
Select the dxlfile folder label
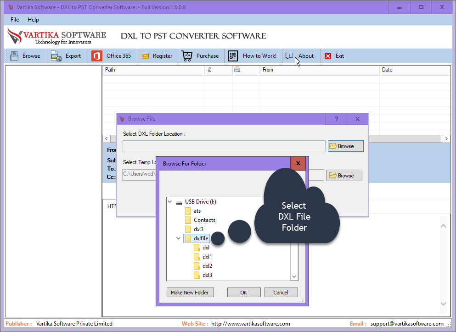201,238
